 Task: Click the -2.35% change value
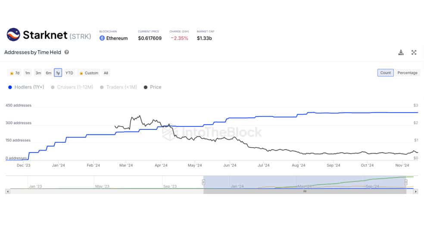coord(179,38)
